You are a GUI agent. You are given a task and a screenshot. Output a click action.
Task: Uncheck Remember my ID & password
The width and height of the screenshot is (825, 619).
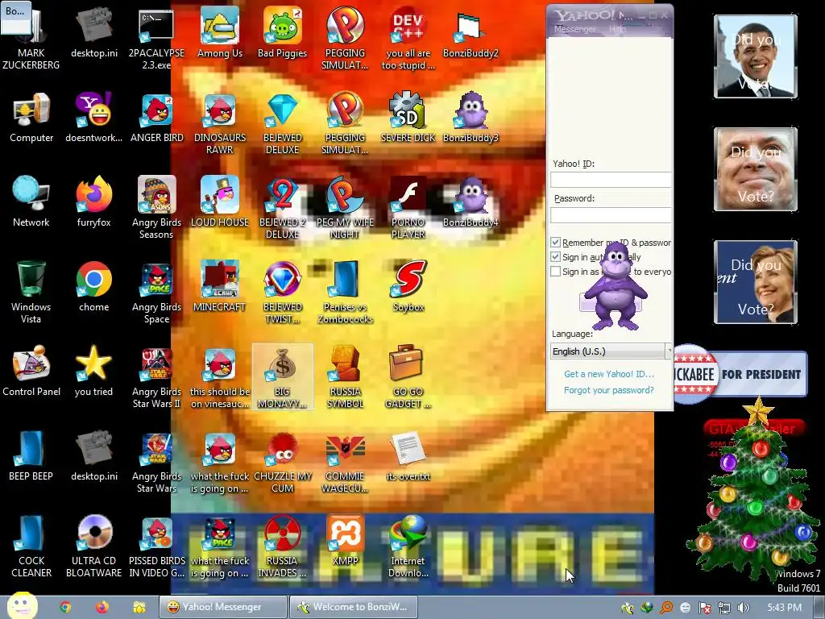click(555, 242)
